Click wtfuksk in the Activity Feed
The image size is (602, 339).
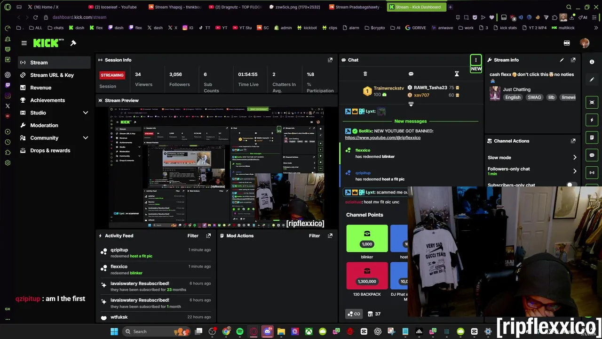pyautogui.click(x=119, y=317)
